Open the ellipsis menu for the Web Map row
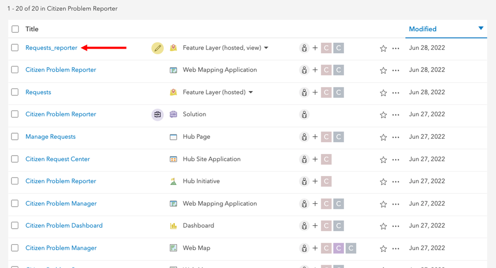The image size is (496, 268). 396,248
